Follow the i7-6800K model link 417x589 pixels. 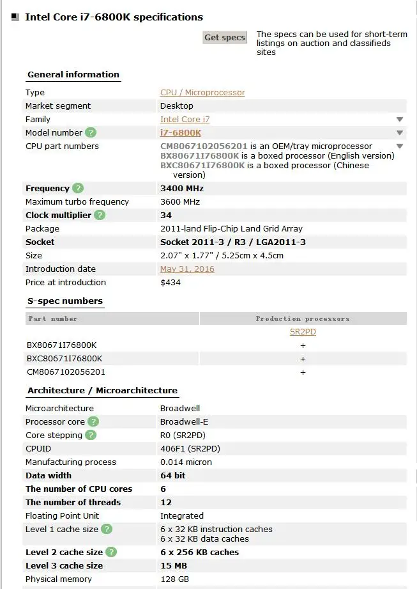coord(181,133)
